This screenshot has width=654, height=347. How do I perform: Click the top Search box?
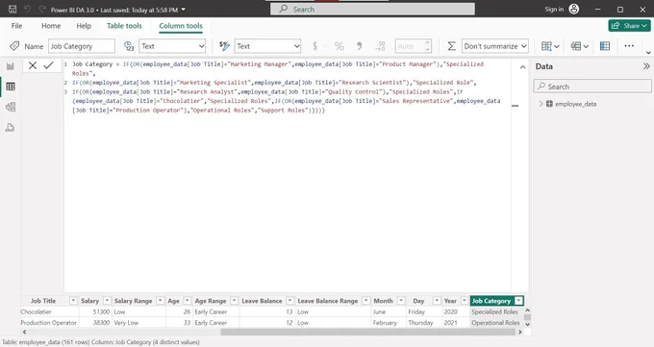point(372,10)
